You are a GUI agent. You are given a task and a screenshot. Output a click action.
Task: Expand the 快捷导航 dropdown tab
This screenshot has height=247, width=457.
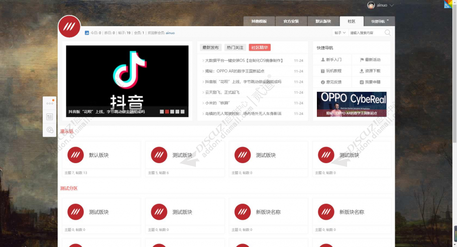(380, 21)
